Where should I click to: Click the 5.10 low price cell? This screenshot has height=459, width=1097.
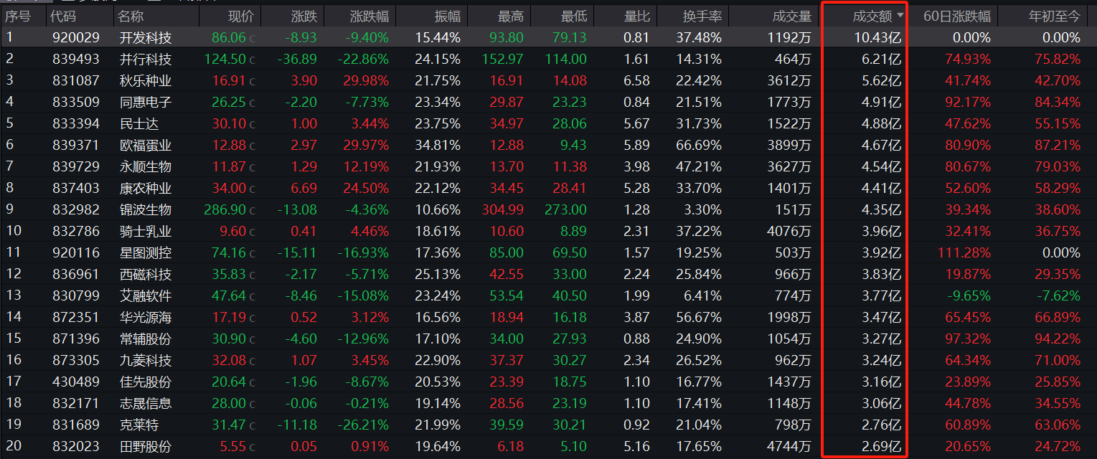point(573,446)
